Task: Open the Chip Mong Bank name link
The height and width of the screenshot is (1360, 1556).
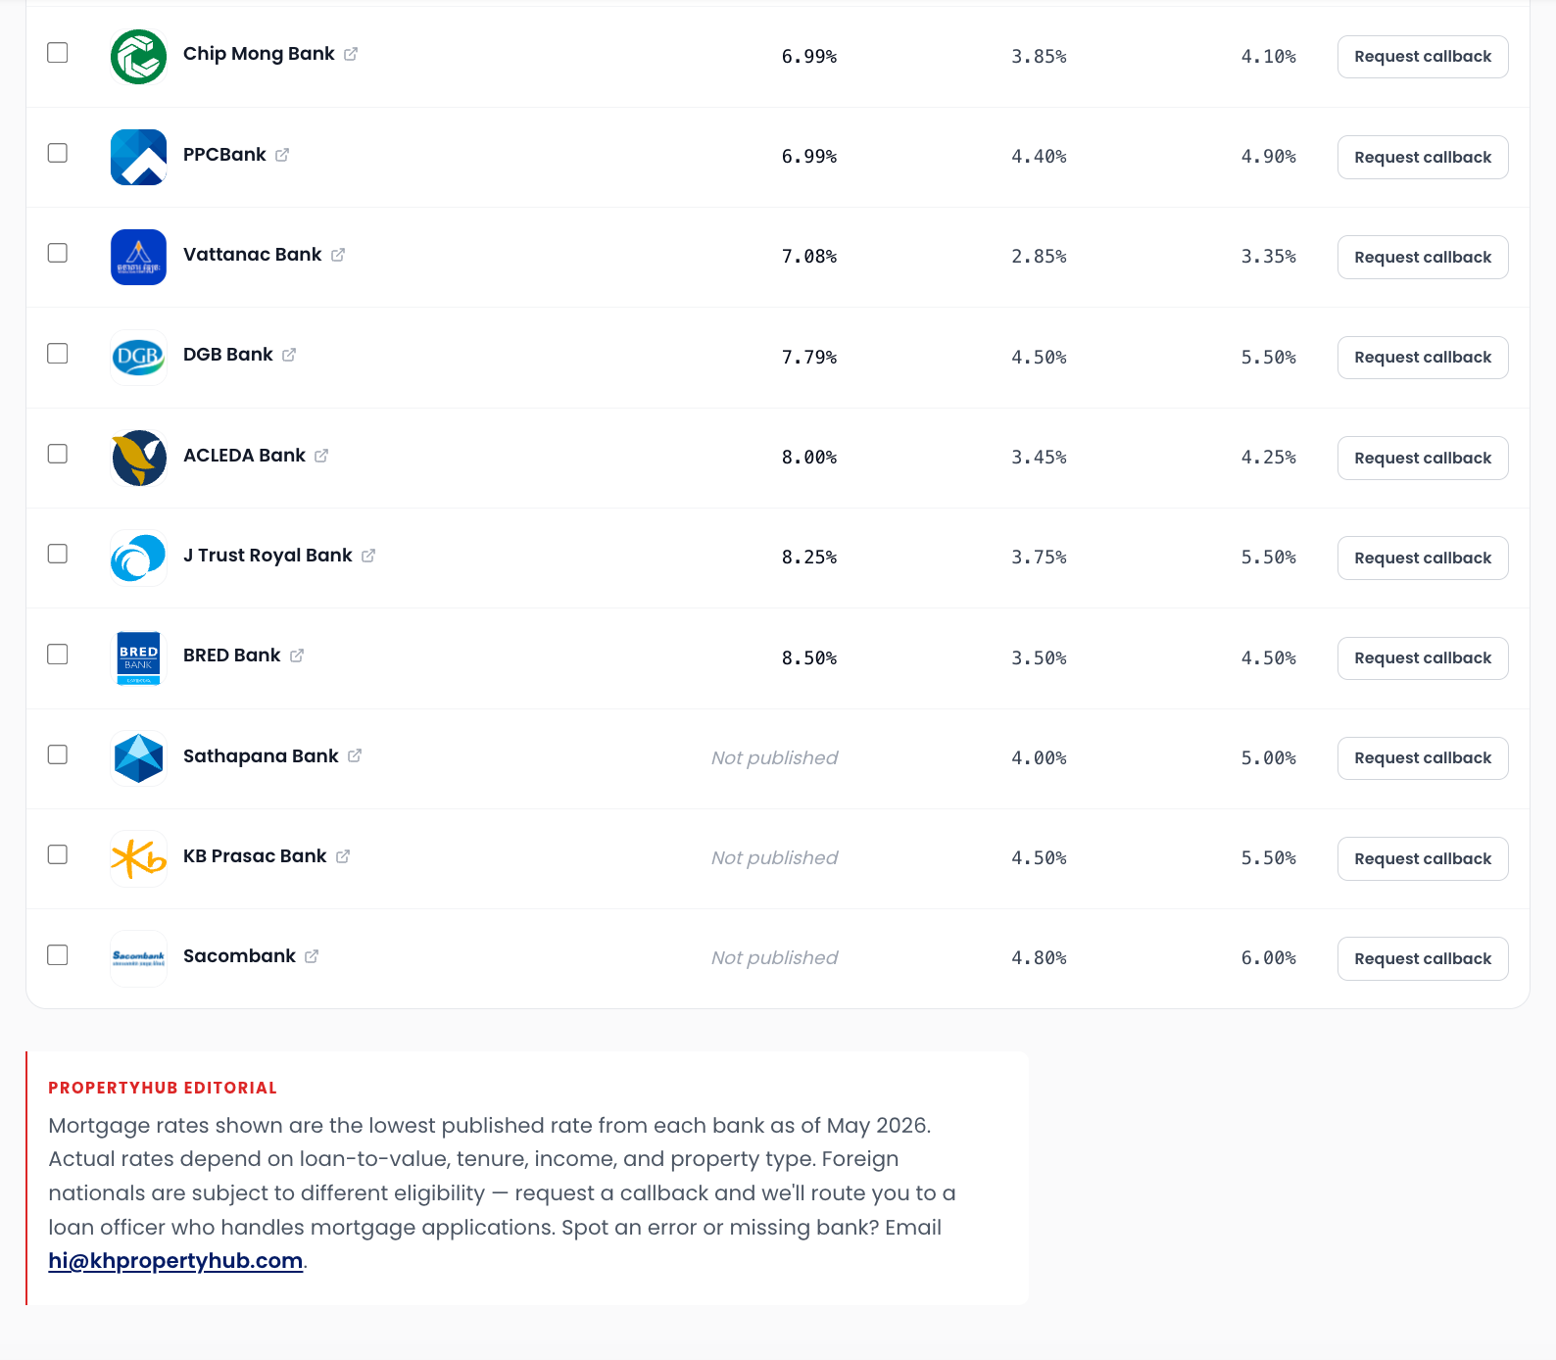Action: 259,54
